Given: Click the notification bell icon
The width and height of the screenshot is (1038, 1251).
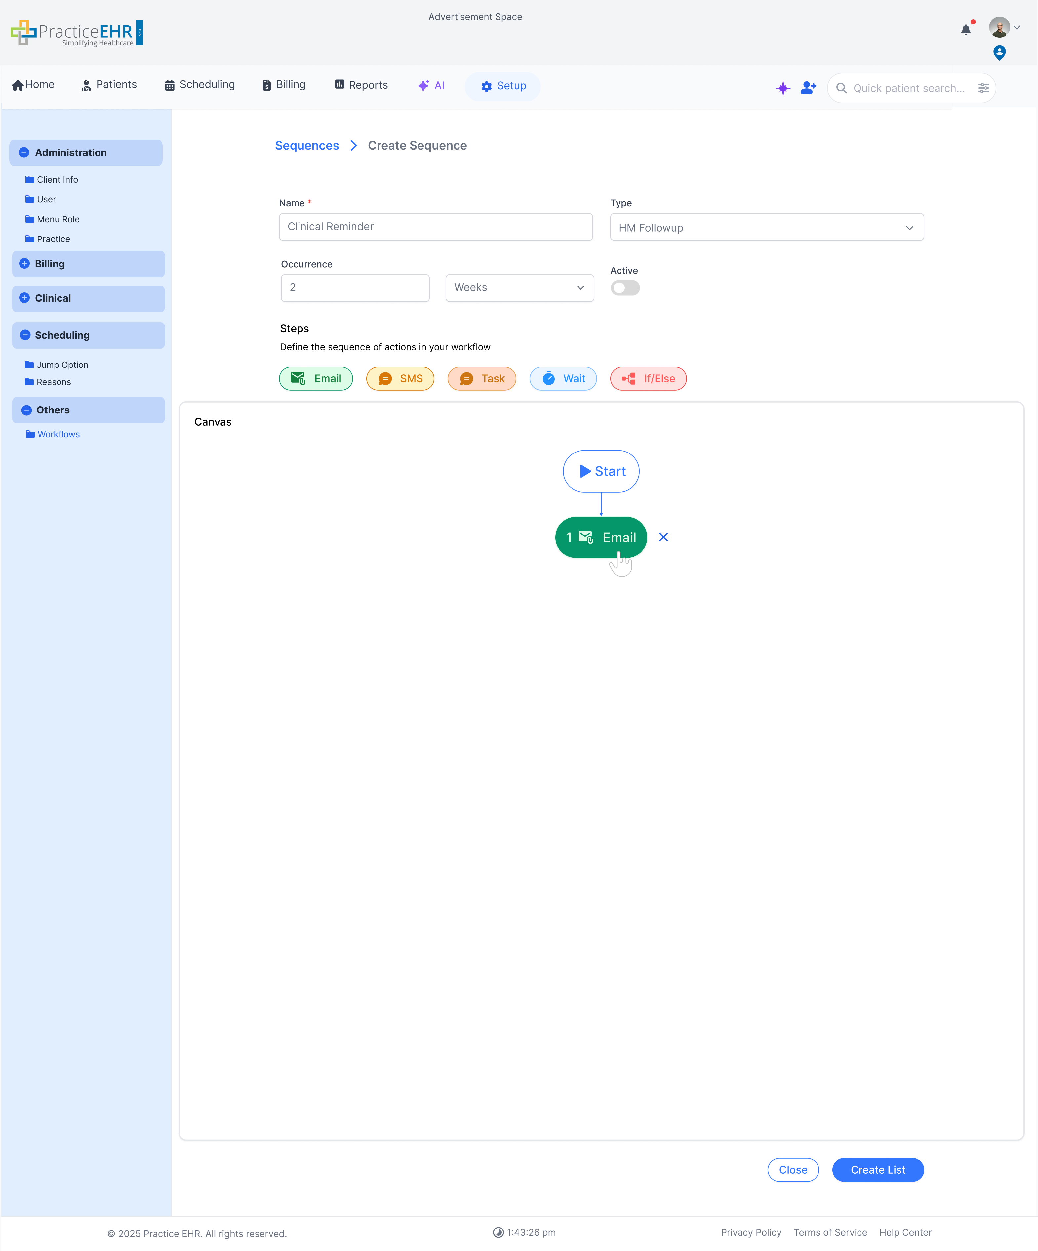Looking at the screenshot, I should pos(965,29).
